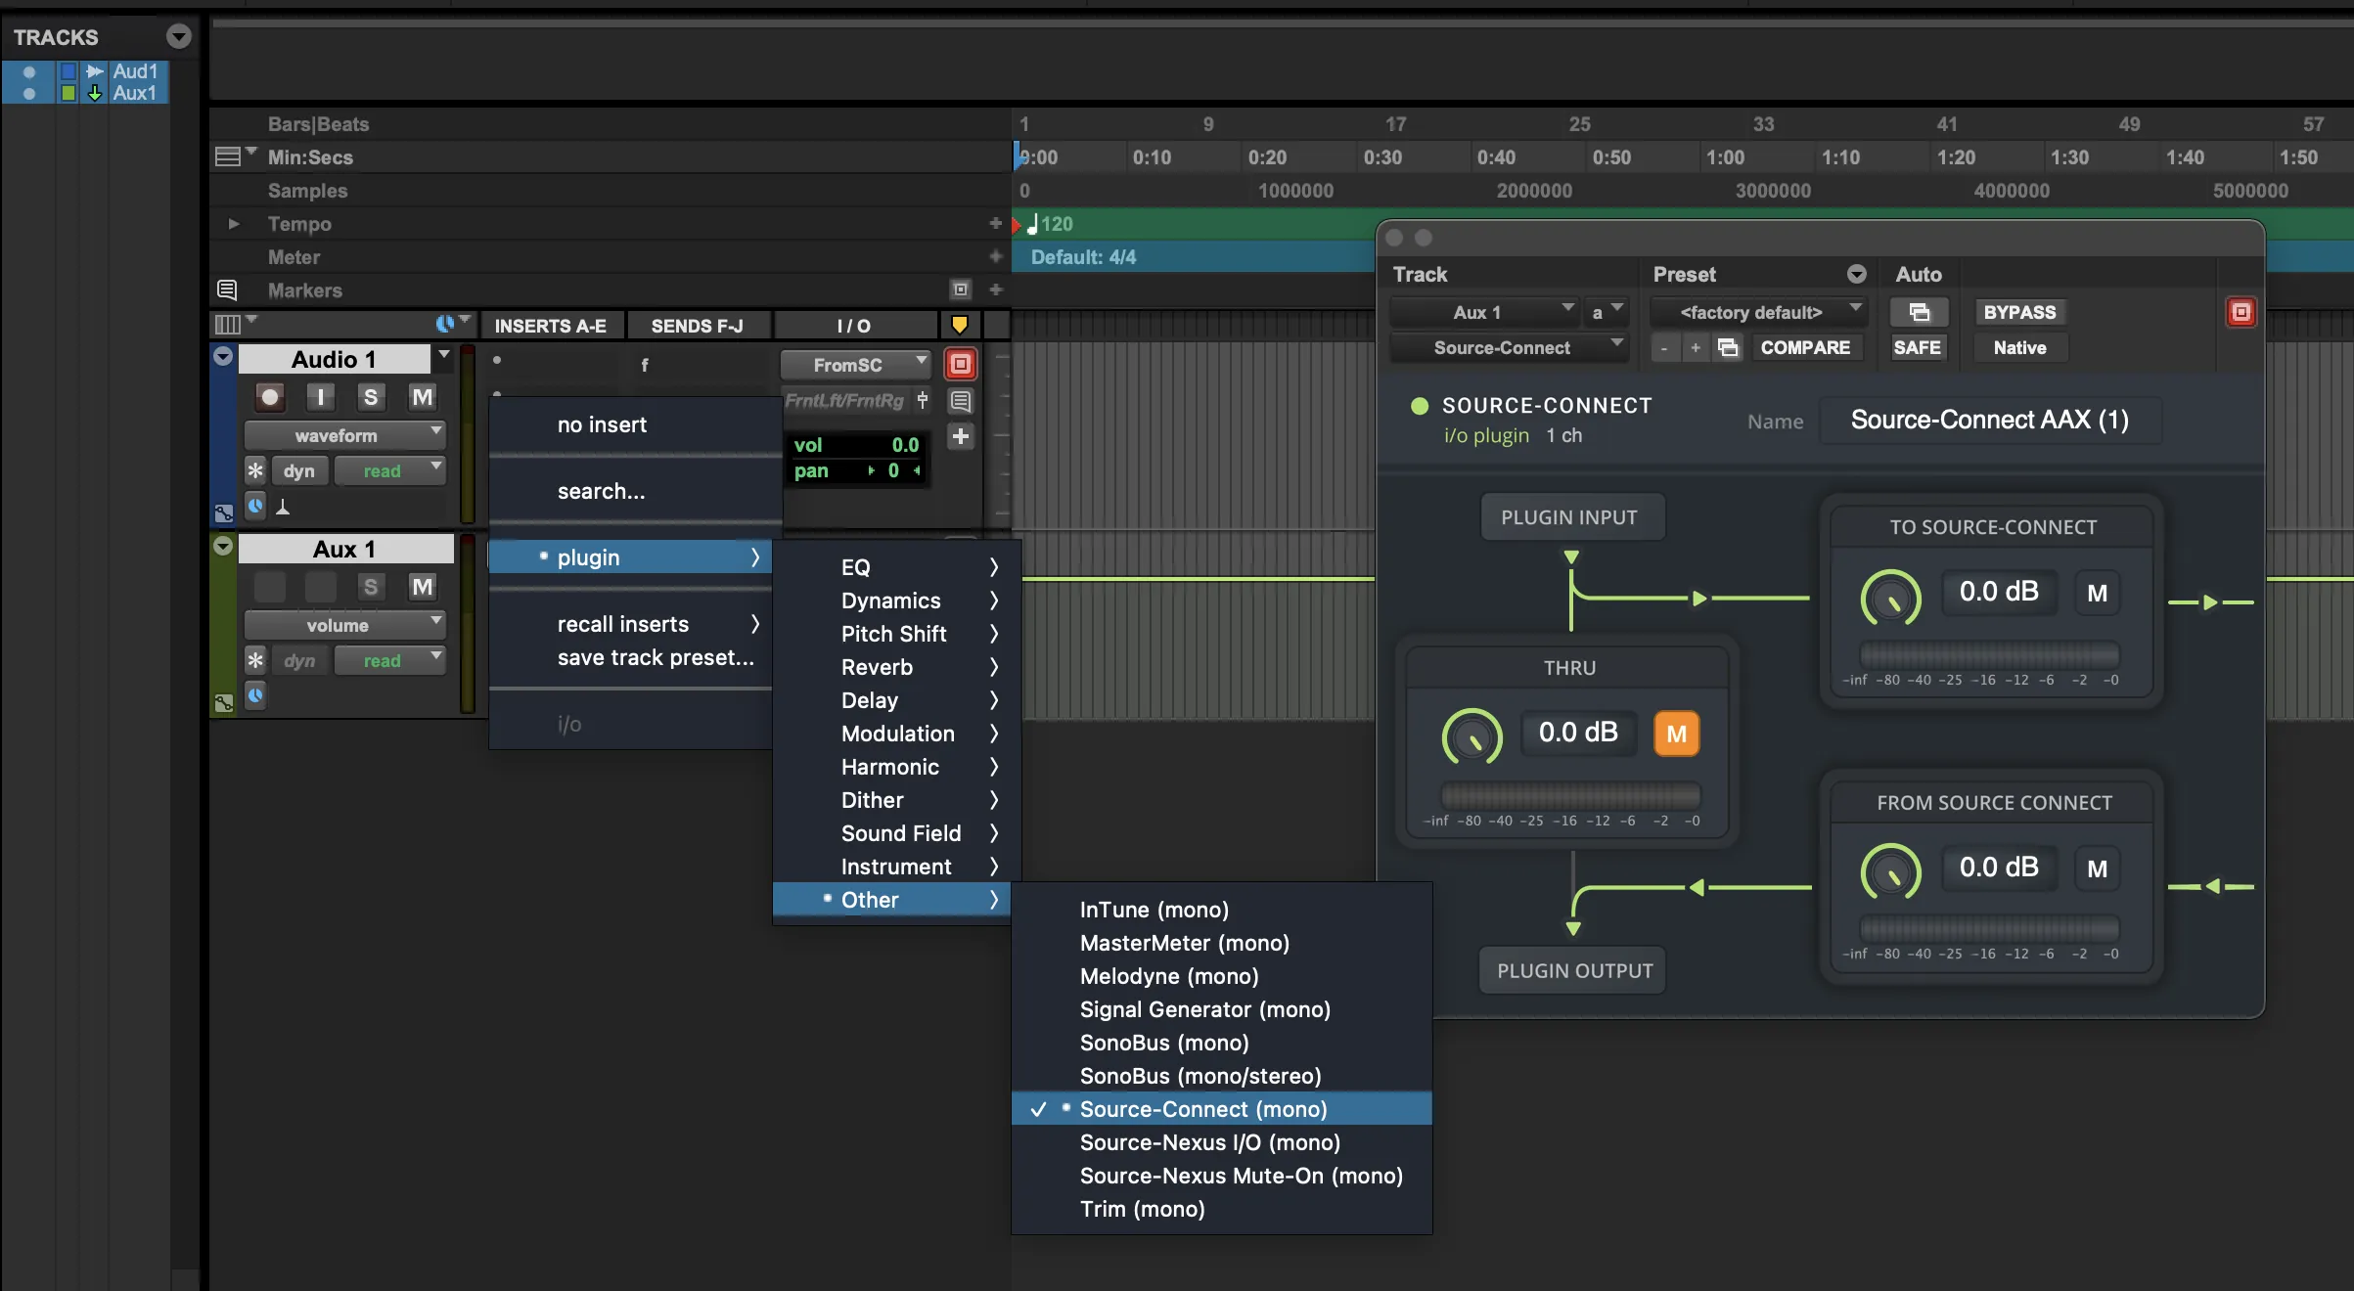Adjust the THRU gain knob
Screen dimensions: 2354x1291
(1471, 735)
